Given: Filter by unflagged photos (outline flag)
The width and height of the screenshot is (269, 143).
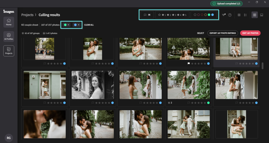Looking at the screenshot, I should click(x=145, y=15).
